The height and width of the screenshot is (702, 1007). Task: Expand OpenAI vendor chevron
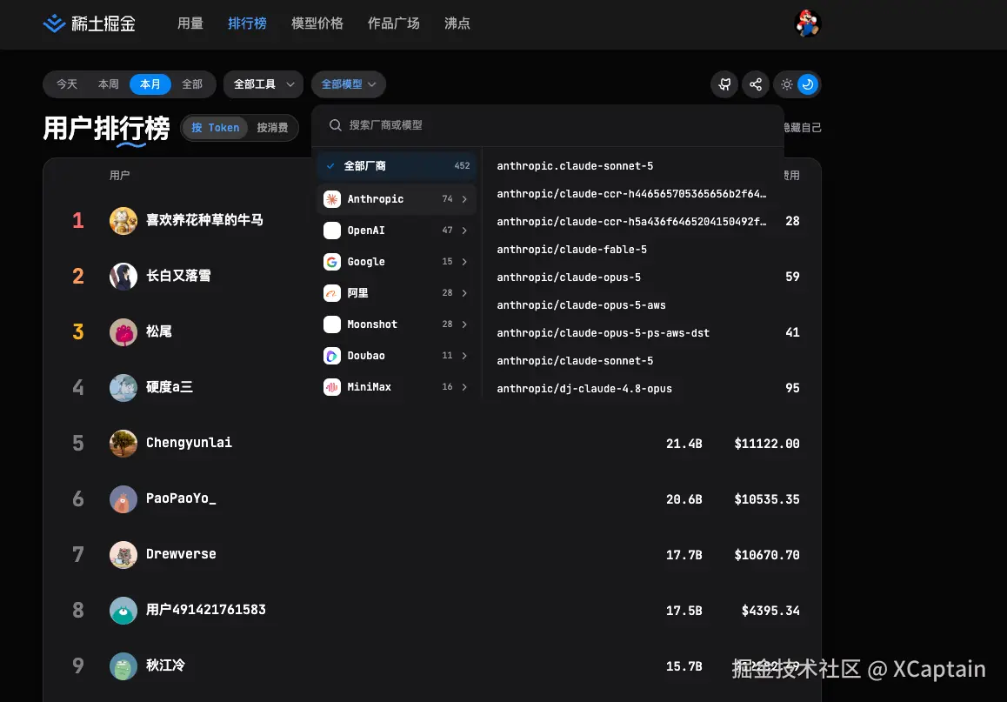click(464, 230)
